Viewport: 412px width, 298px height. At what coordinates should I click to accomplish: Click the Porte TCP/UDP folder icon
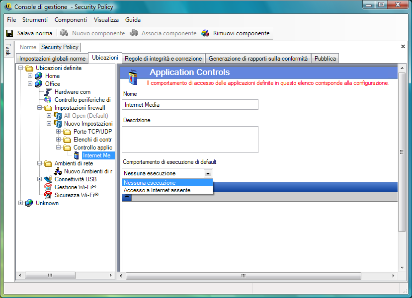tap(67, 132)
